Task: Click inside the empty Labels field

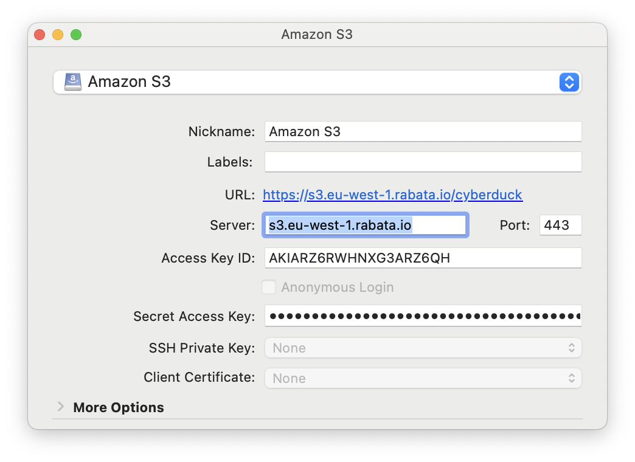Action: pyautogui.click(x=423, y=162)
